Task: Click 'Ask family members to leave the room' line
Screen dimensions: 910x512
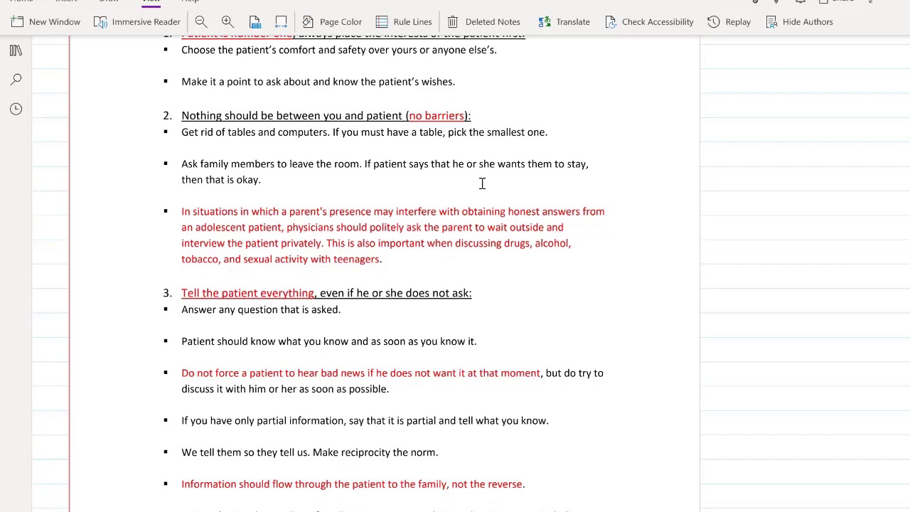Action: (x=385, y=164)
